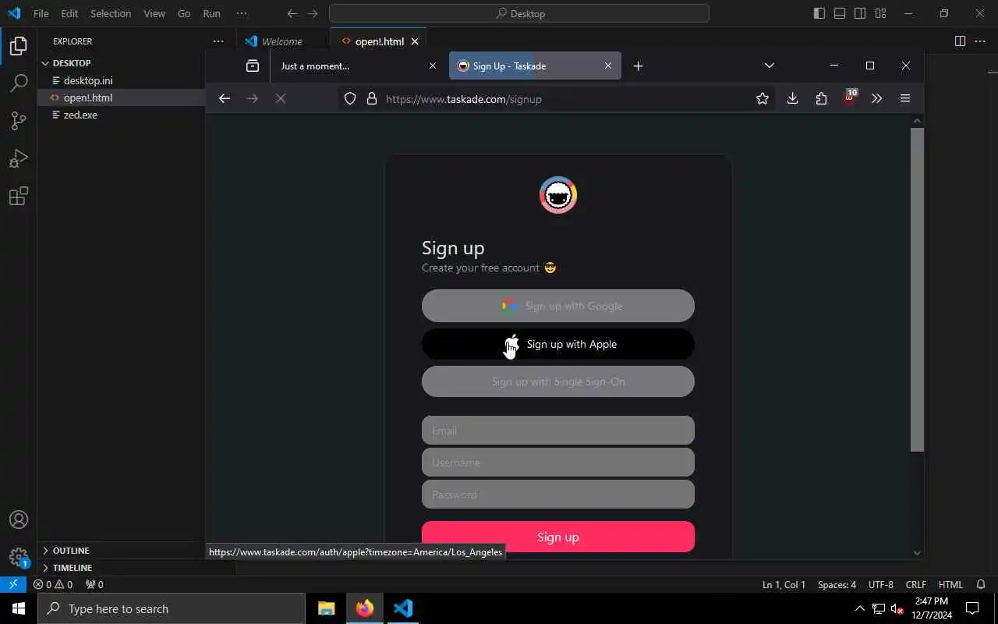The width and height of the screenshot is (998, 624).
Task: Open the View menu
Action: [x=154, y=13]
